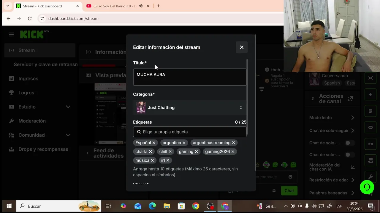The width and height of the screenshot is (380, 213).
Task: Remove the charla tag
Action: 151,152
